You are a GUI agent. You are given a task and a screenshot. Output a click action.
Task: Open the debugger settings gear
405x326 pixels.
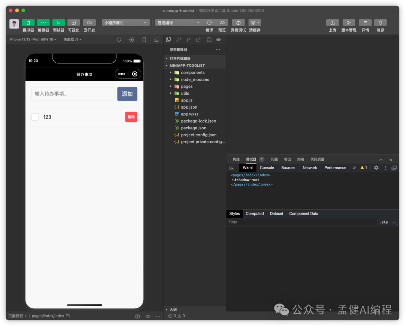(x=376, y=168)
